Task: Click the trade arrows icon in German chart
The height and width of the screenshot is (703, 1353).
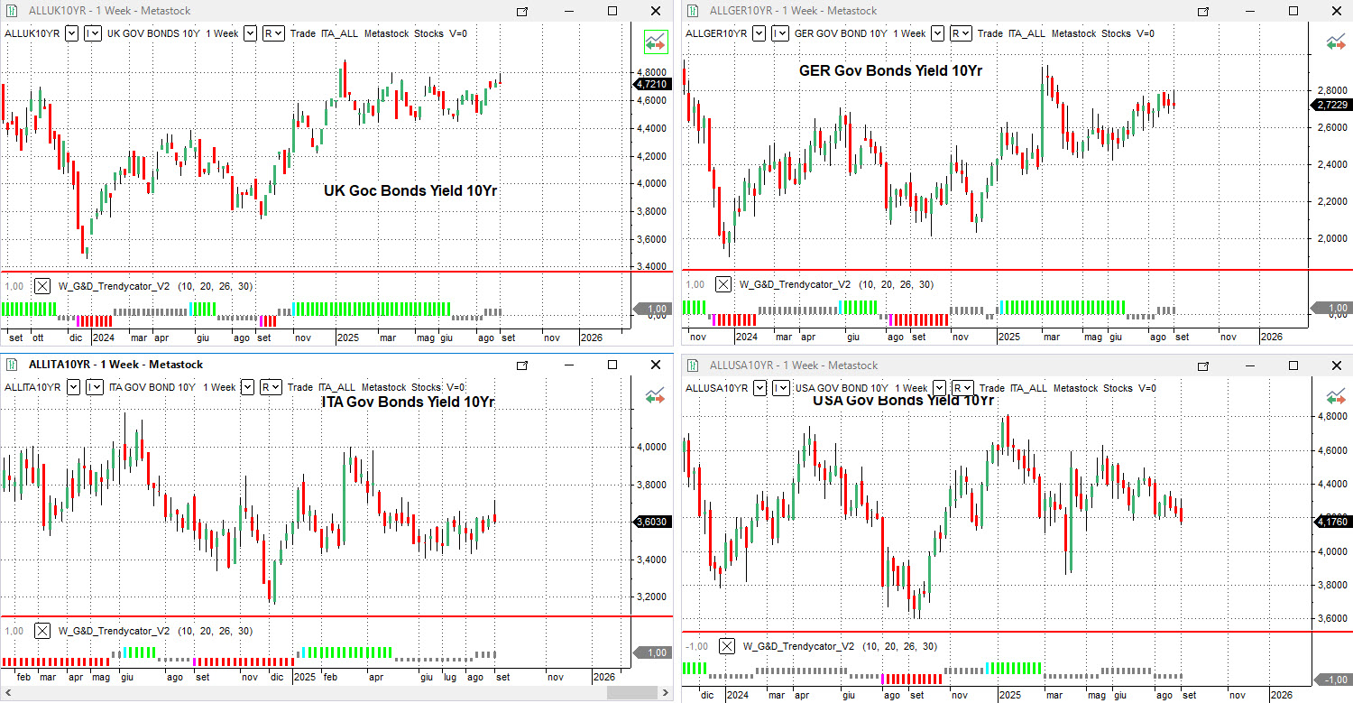Action: pyautogui.click(x=1336, y=42)
